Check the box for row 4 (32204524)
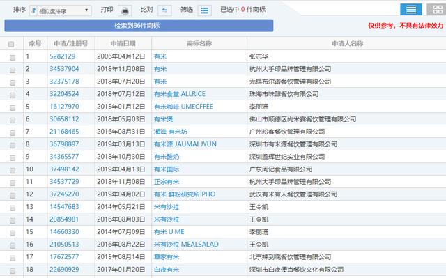This screenshot has height=278, width=446. 13,95
